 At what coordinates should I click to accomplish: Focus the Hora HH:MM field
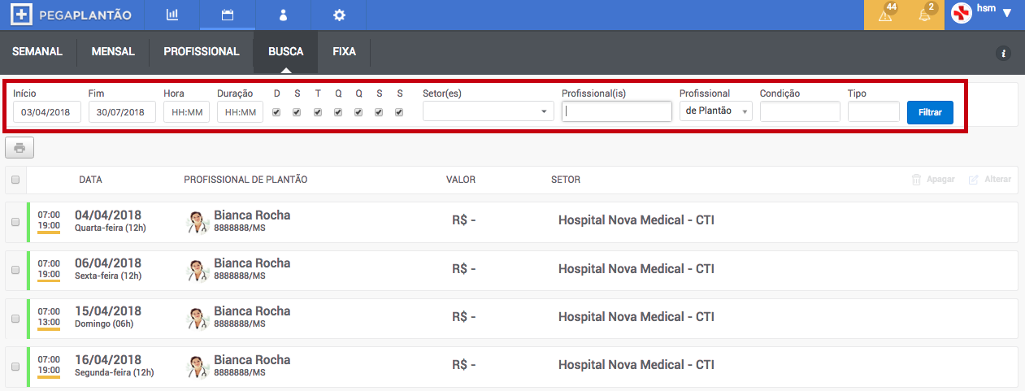(x=186, y=112)
